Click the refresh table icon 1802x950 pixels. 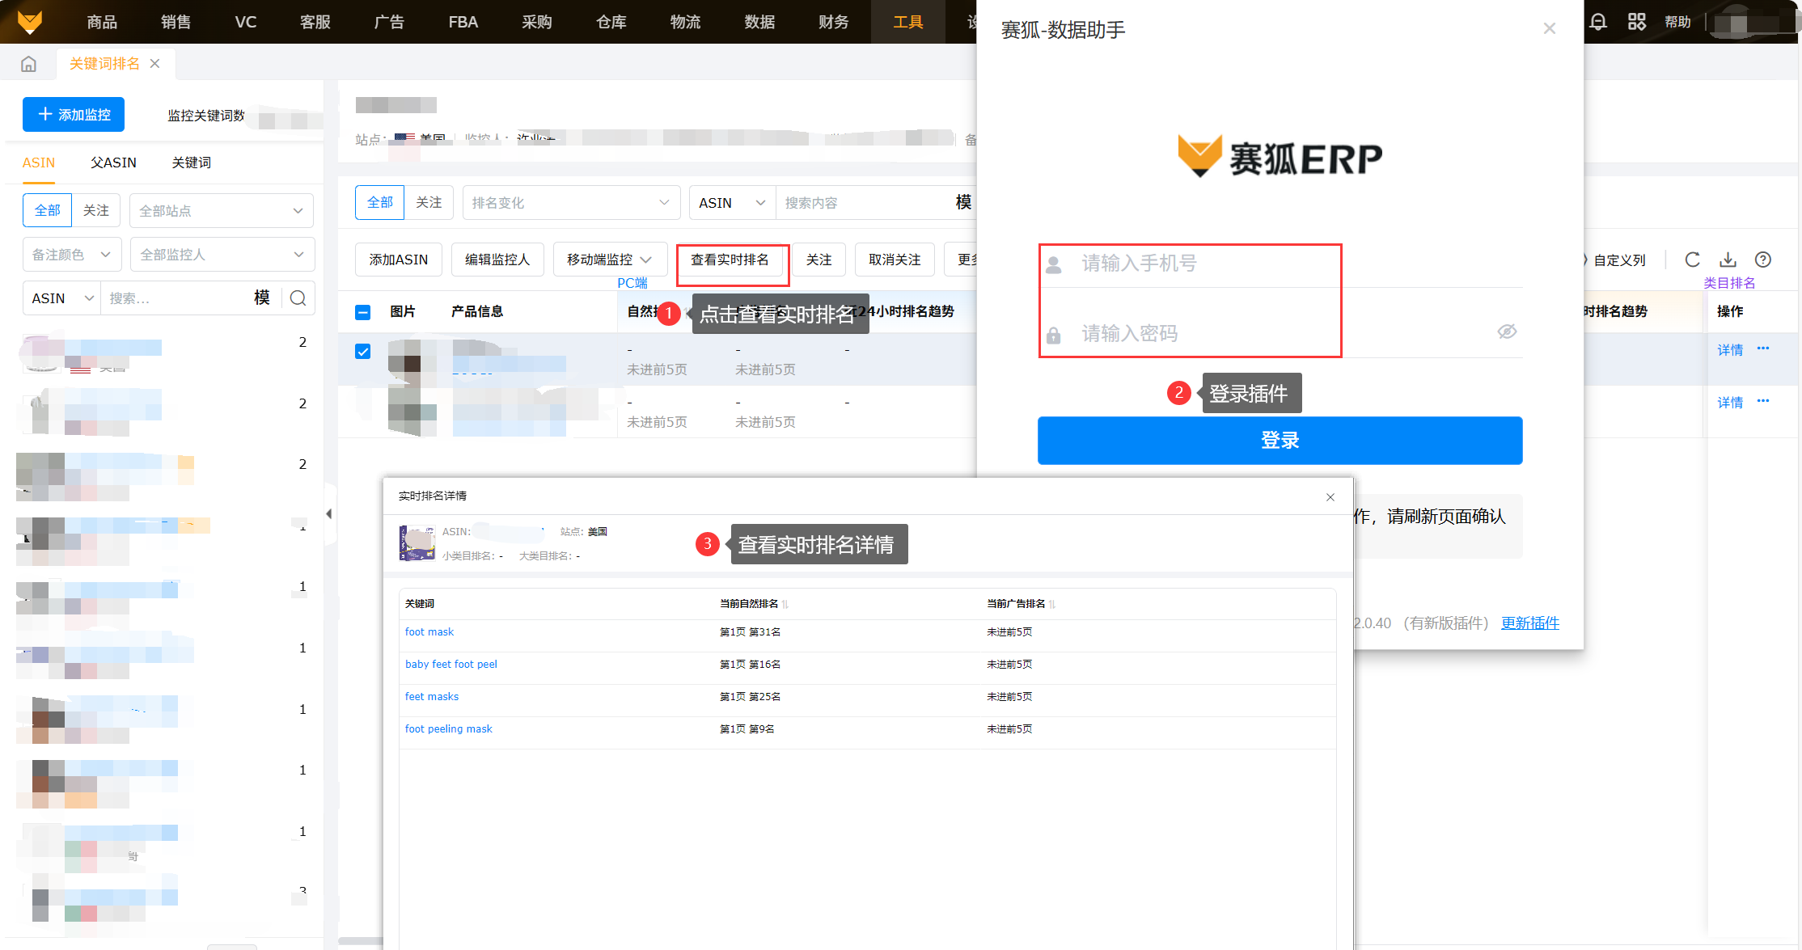pos(1692,260)
